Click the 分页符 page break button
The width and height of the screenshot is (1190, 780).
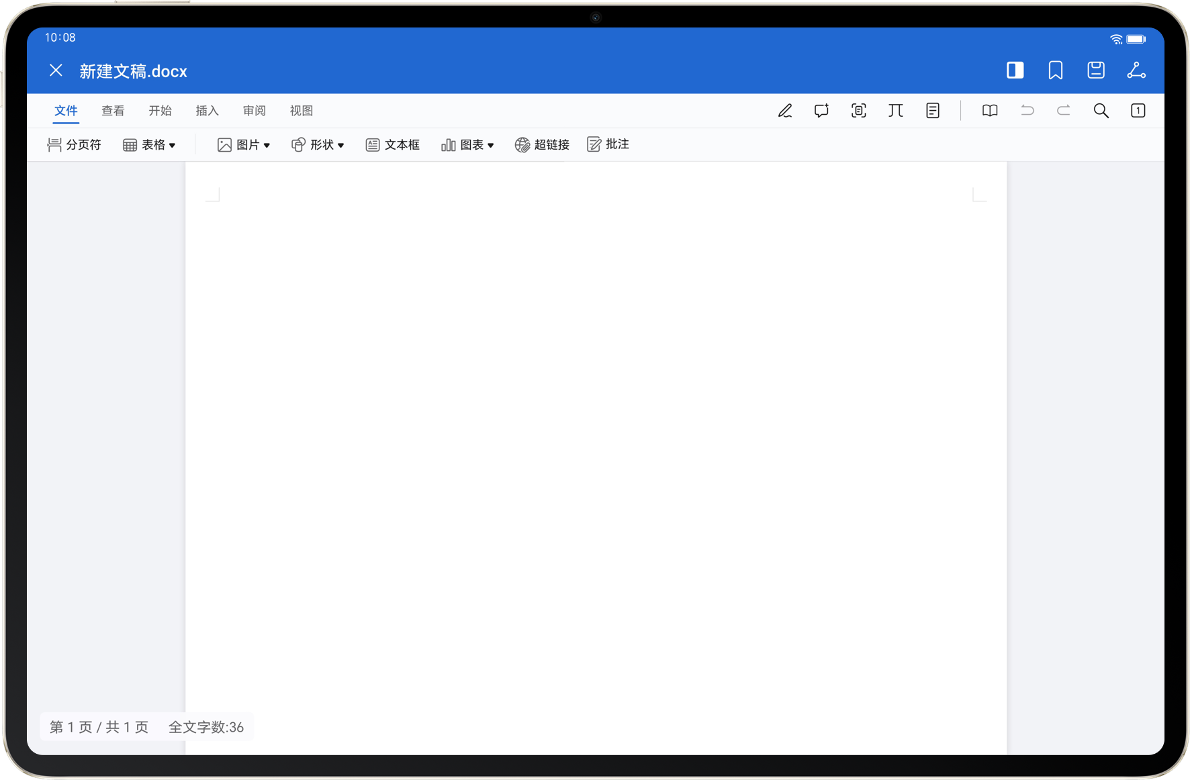click(x=74, y=145)
